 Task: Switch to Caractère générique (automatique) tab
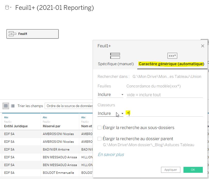(x=171, y=64)
